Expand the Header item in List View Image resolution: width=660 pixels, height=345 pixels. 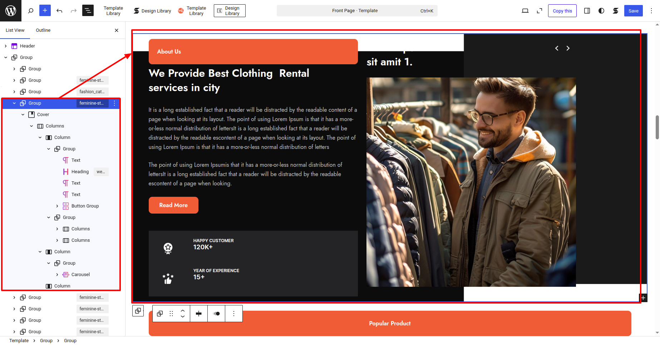(x=6, y=46)
